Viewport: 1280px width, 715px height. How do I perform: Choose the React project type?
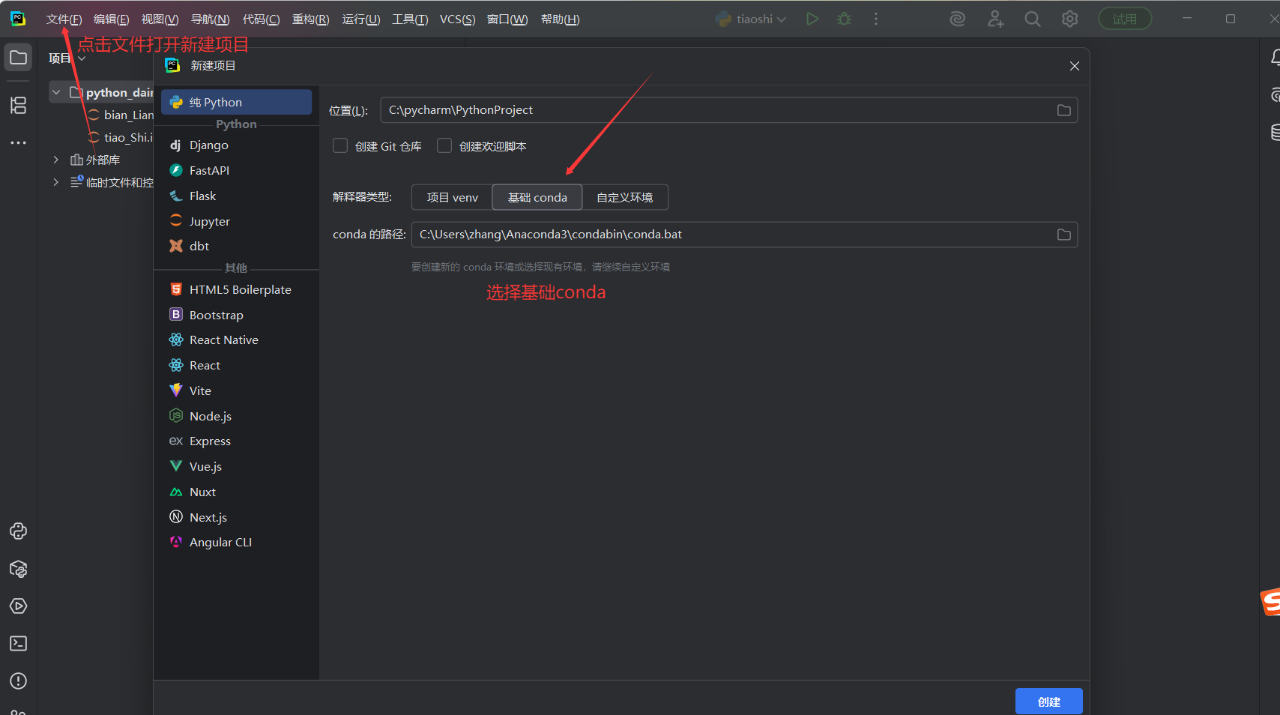[236, 366]
